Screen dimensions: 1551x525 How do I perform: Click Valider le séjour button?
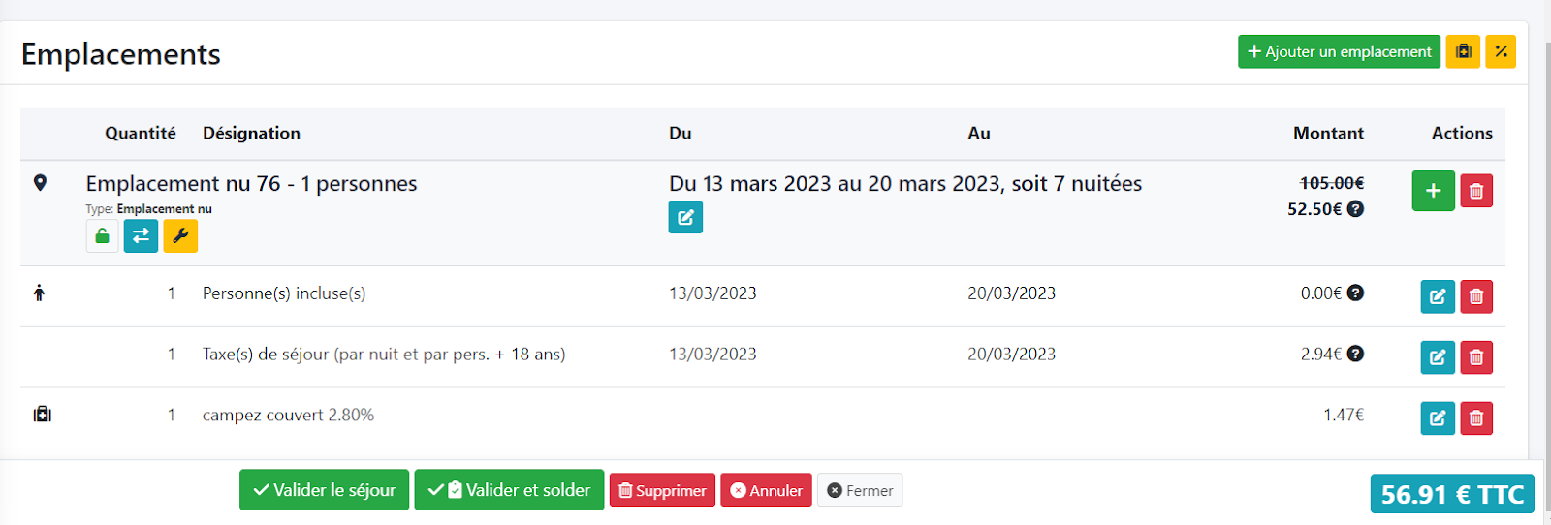click(x=324, y=490)
